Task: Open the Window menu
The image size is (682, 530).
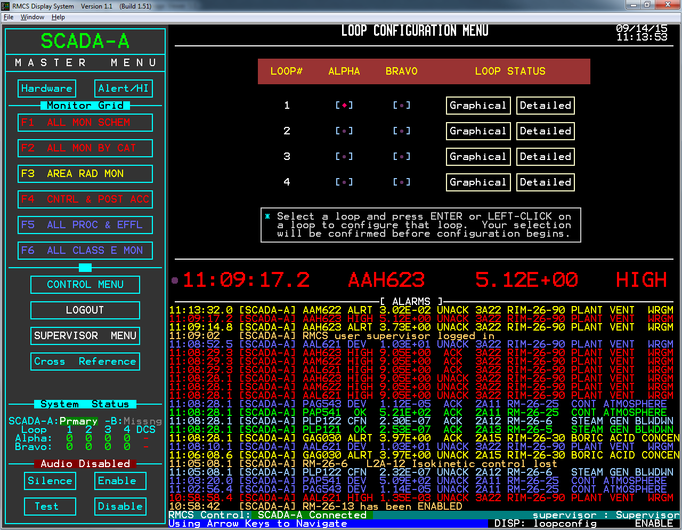Action: (33, 17)
